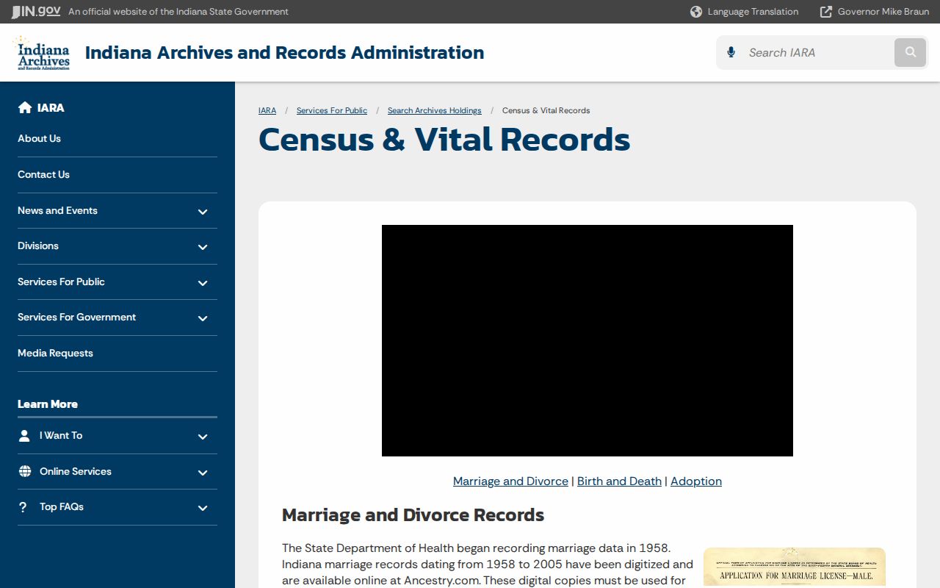Expand Services For Government chevron
940x588 pixels.
203,318
